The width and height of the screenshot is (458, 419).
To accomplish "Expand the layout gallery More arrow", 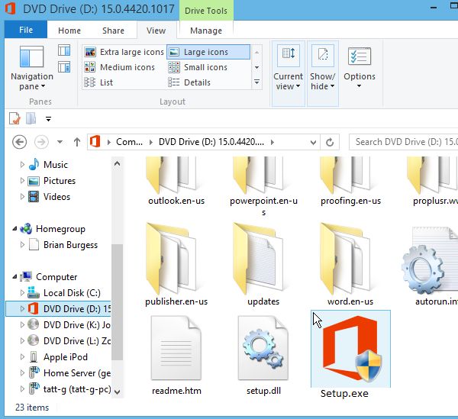I will click(256, 82).
